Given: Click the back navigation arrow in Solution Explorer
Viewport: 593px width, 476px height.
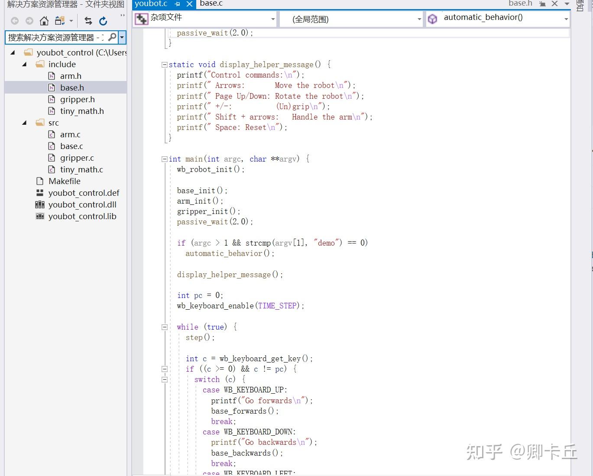Looking at the screenshot, I should coord(14,20).
